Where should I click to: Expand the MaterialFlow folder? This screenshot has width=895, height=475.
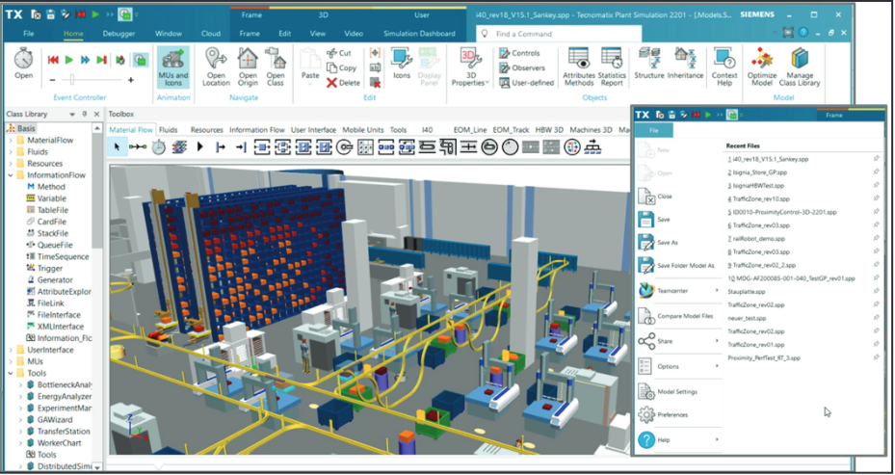coord(11,140)
